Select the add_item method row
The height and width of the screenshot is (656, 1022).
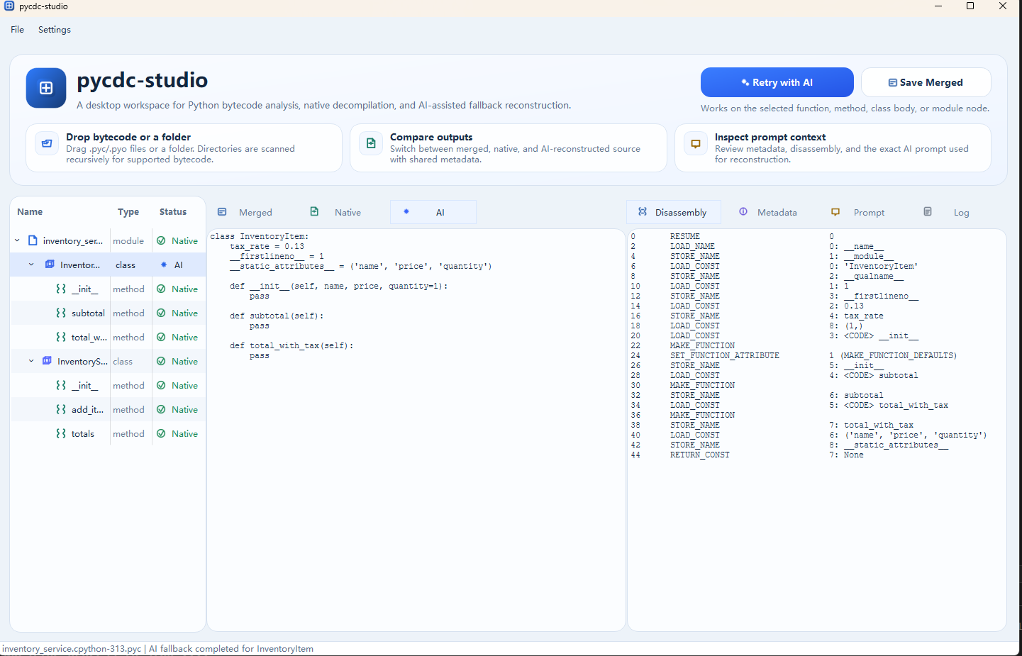[87, 409]
